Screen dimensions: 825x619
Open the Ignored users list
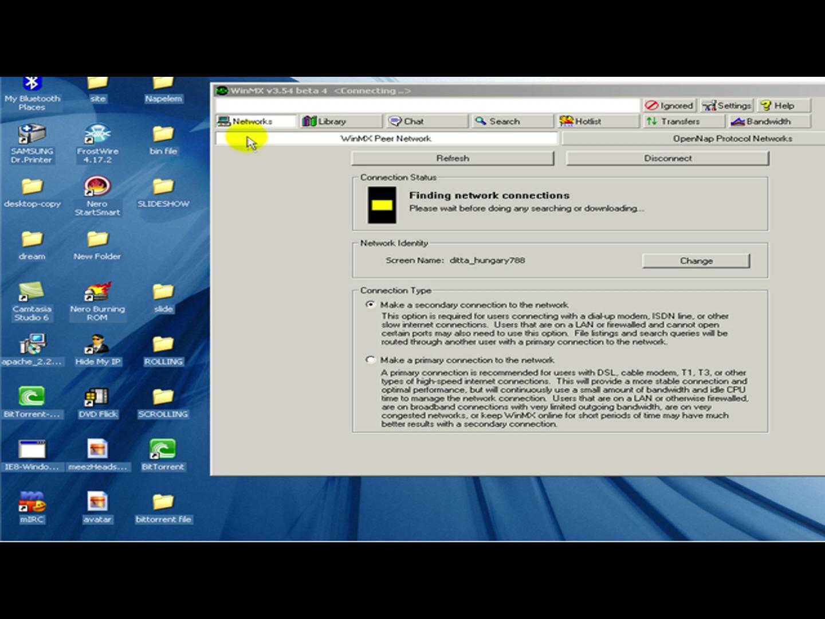(x=670, y=105)
